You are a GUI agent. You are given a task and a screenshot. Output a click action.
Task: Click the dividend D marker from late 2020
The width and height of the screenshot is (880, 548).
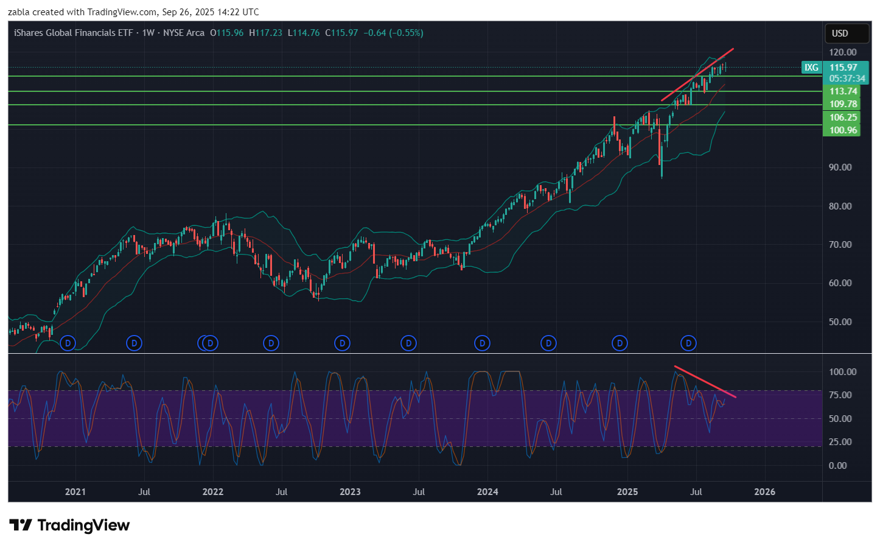pyautogui.click(x=68, y=343)
